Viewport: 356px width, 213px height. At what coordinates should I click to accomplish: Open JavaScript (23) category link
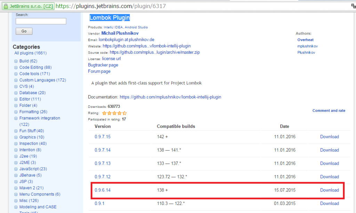coord(33,169)
